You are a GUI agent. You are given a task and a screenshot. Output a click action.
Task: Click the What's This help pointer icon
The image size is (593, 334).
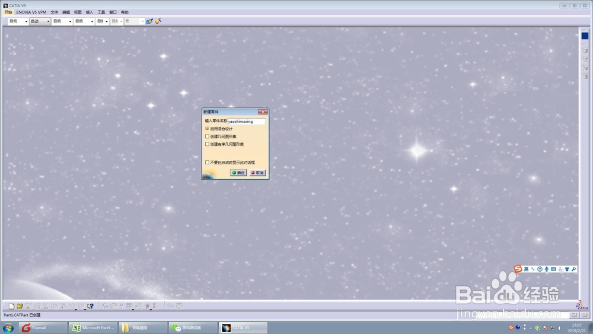coord(90,306)
